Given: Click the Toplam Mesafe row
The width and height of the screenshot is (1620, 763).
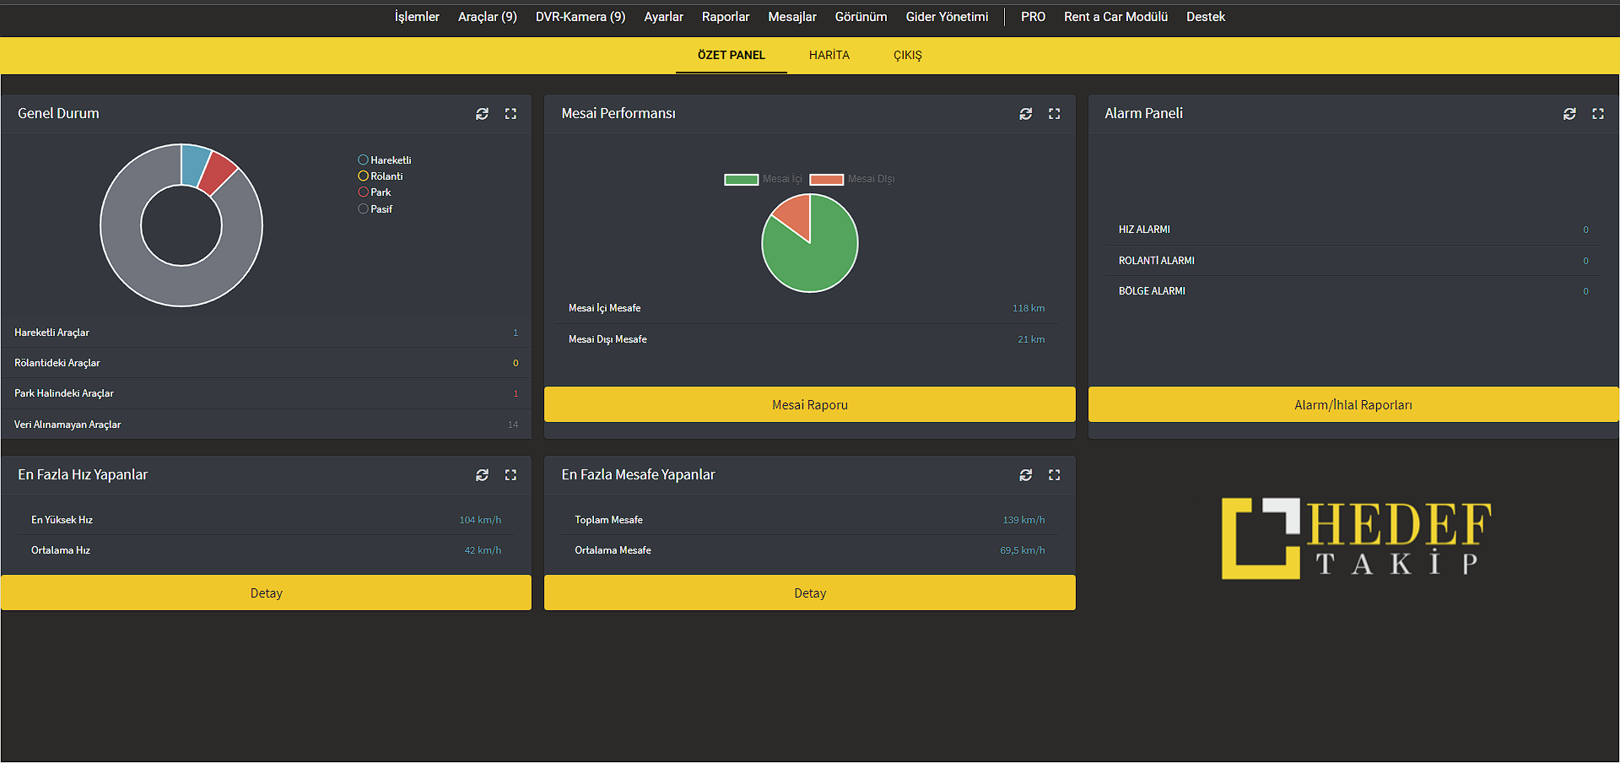Looking at the screenshot, I should [x=810, y=520].
